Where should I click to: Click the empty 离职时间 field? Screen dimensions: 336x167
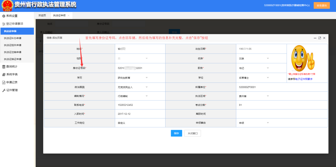point(282,114)
